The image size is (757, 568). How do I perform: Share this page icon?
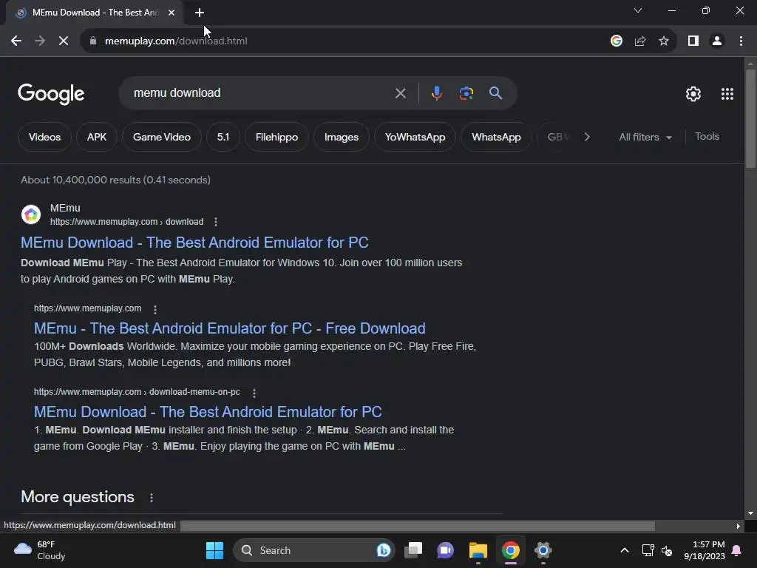click(x=640, y=41)
